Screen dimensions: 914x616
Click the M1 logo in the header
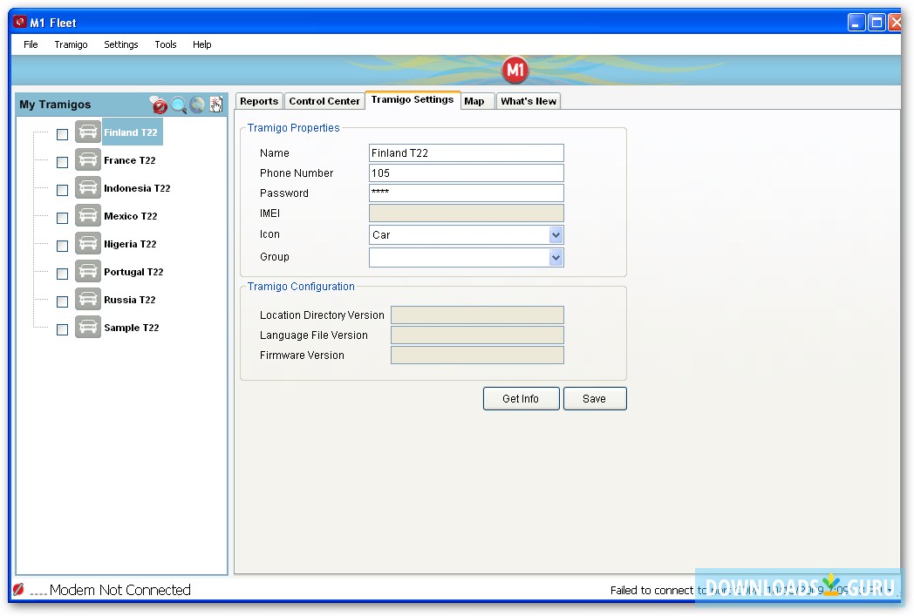tap(515, 70)
